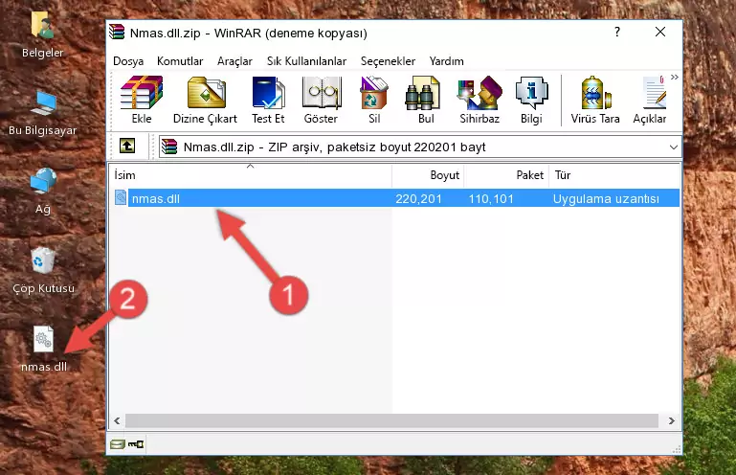Go up one folder level

[x=127, y=147]
